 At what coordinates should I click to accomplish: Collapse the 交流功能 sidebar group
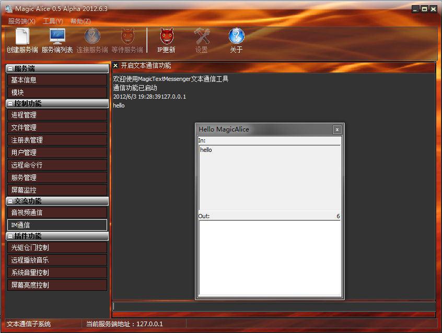coord(10,201)
